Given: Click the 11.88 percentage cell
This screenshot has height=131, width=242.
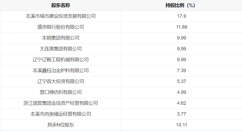Looking at the screenshot, I should click(181, 27).
